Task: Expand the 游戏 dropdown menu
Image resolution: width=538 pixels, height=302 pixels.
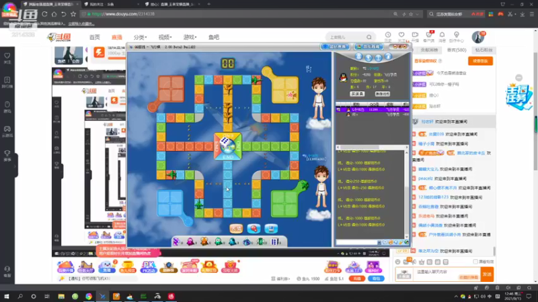Action: [x=190, y=37]
